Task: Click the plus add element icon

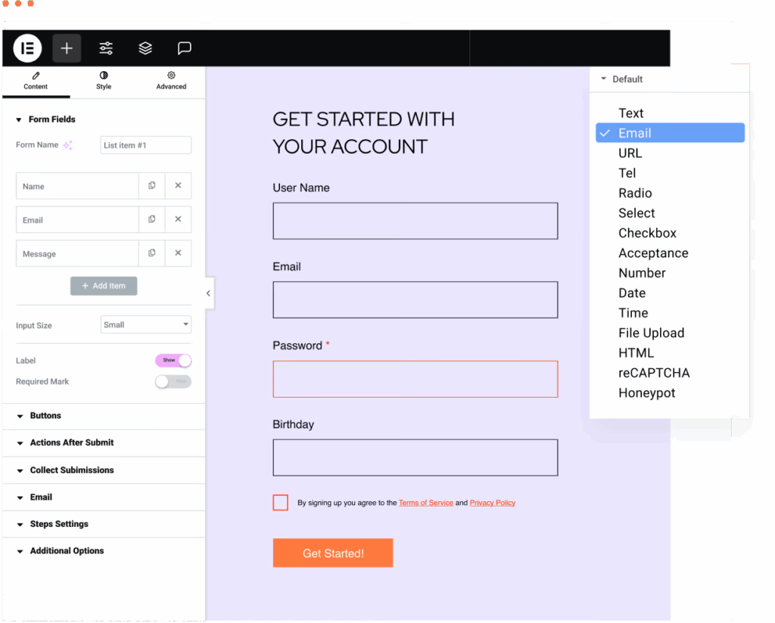Action: point(67,48)
